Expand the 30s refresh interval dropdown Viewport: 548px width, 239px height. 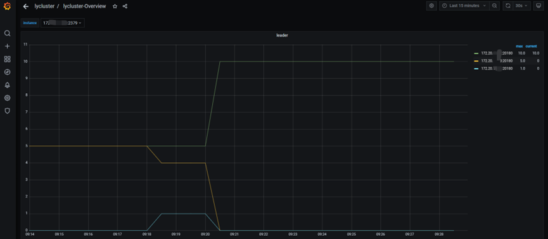point(521,6)
